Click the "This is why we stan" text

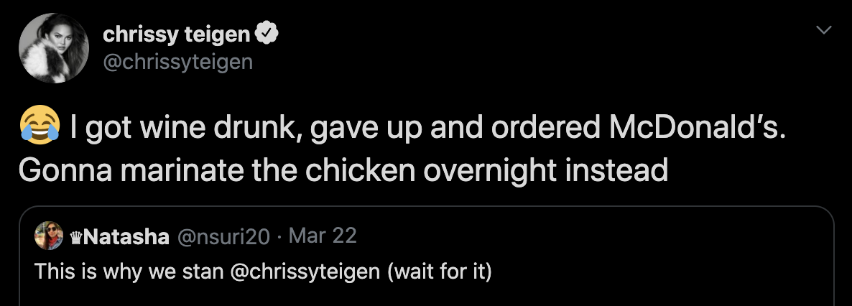pyautogui.click(x=129, y=272)
